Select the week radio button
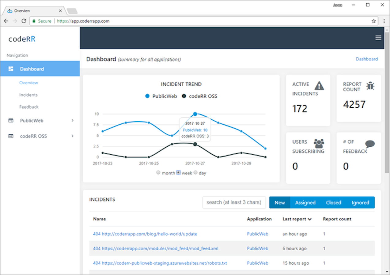The image size is (390, 275). click(178, 173)
